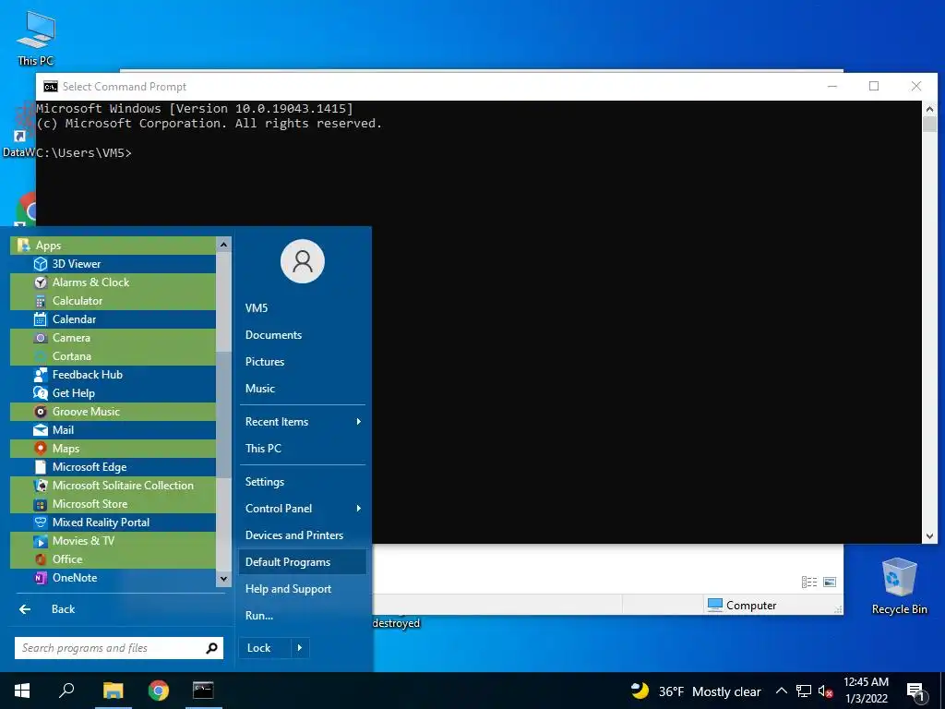Viewport: 945px width, 709px height.
Task: Open notification center icon
Action: 916,692
